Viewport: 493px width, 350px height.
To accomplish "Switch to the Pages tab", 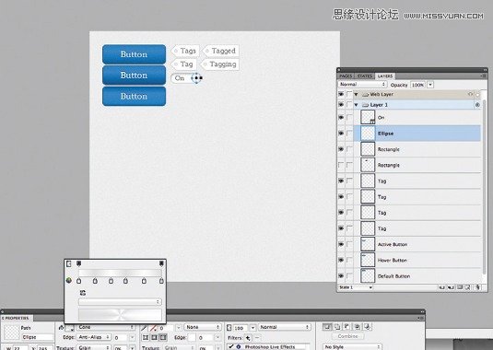I will point(346,76).
